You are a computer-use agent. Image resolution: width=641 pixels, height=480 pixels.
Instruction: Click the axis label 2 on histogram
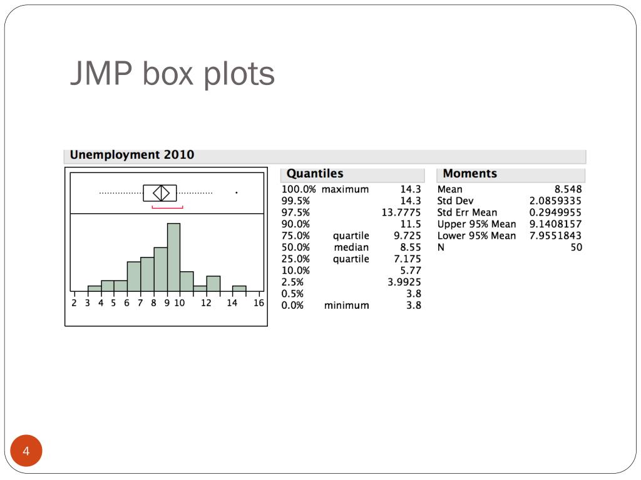74,303
